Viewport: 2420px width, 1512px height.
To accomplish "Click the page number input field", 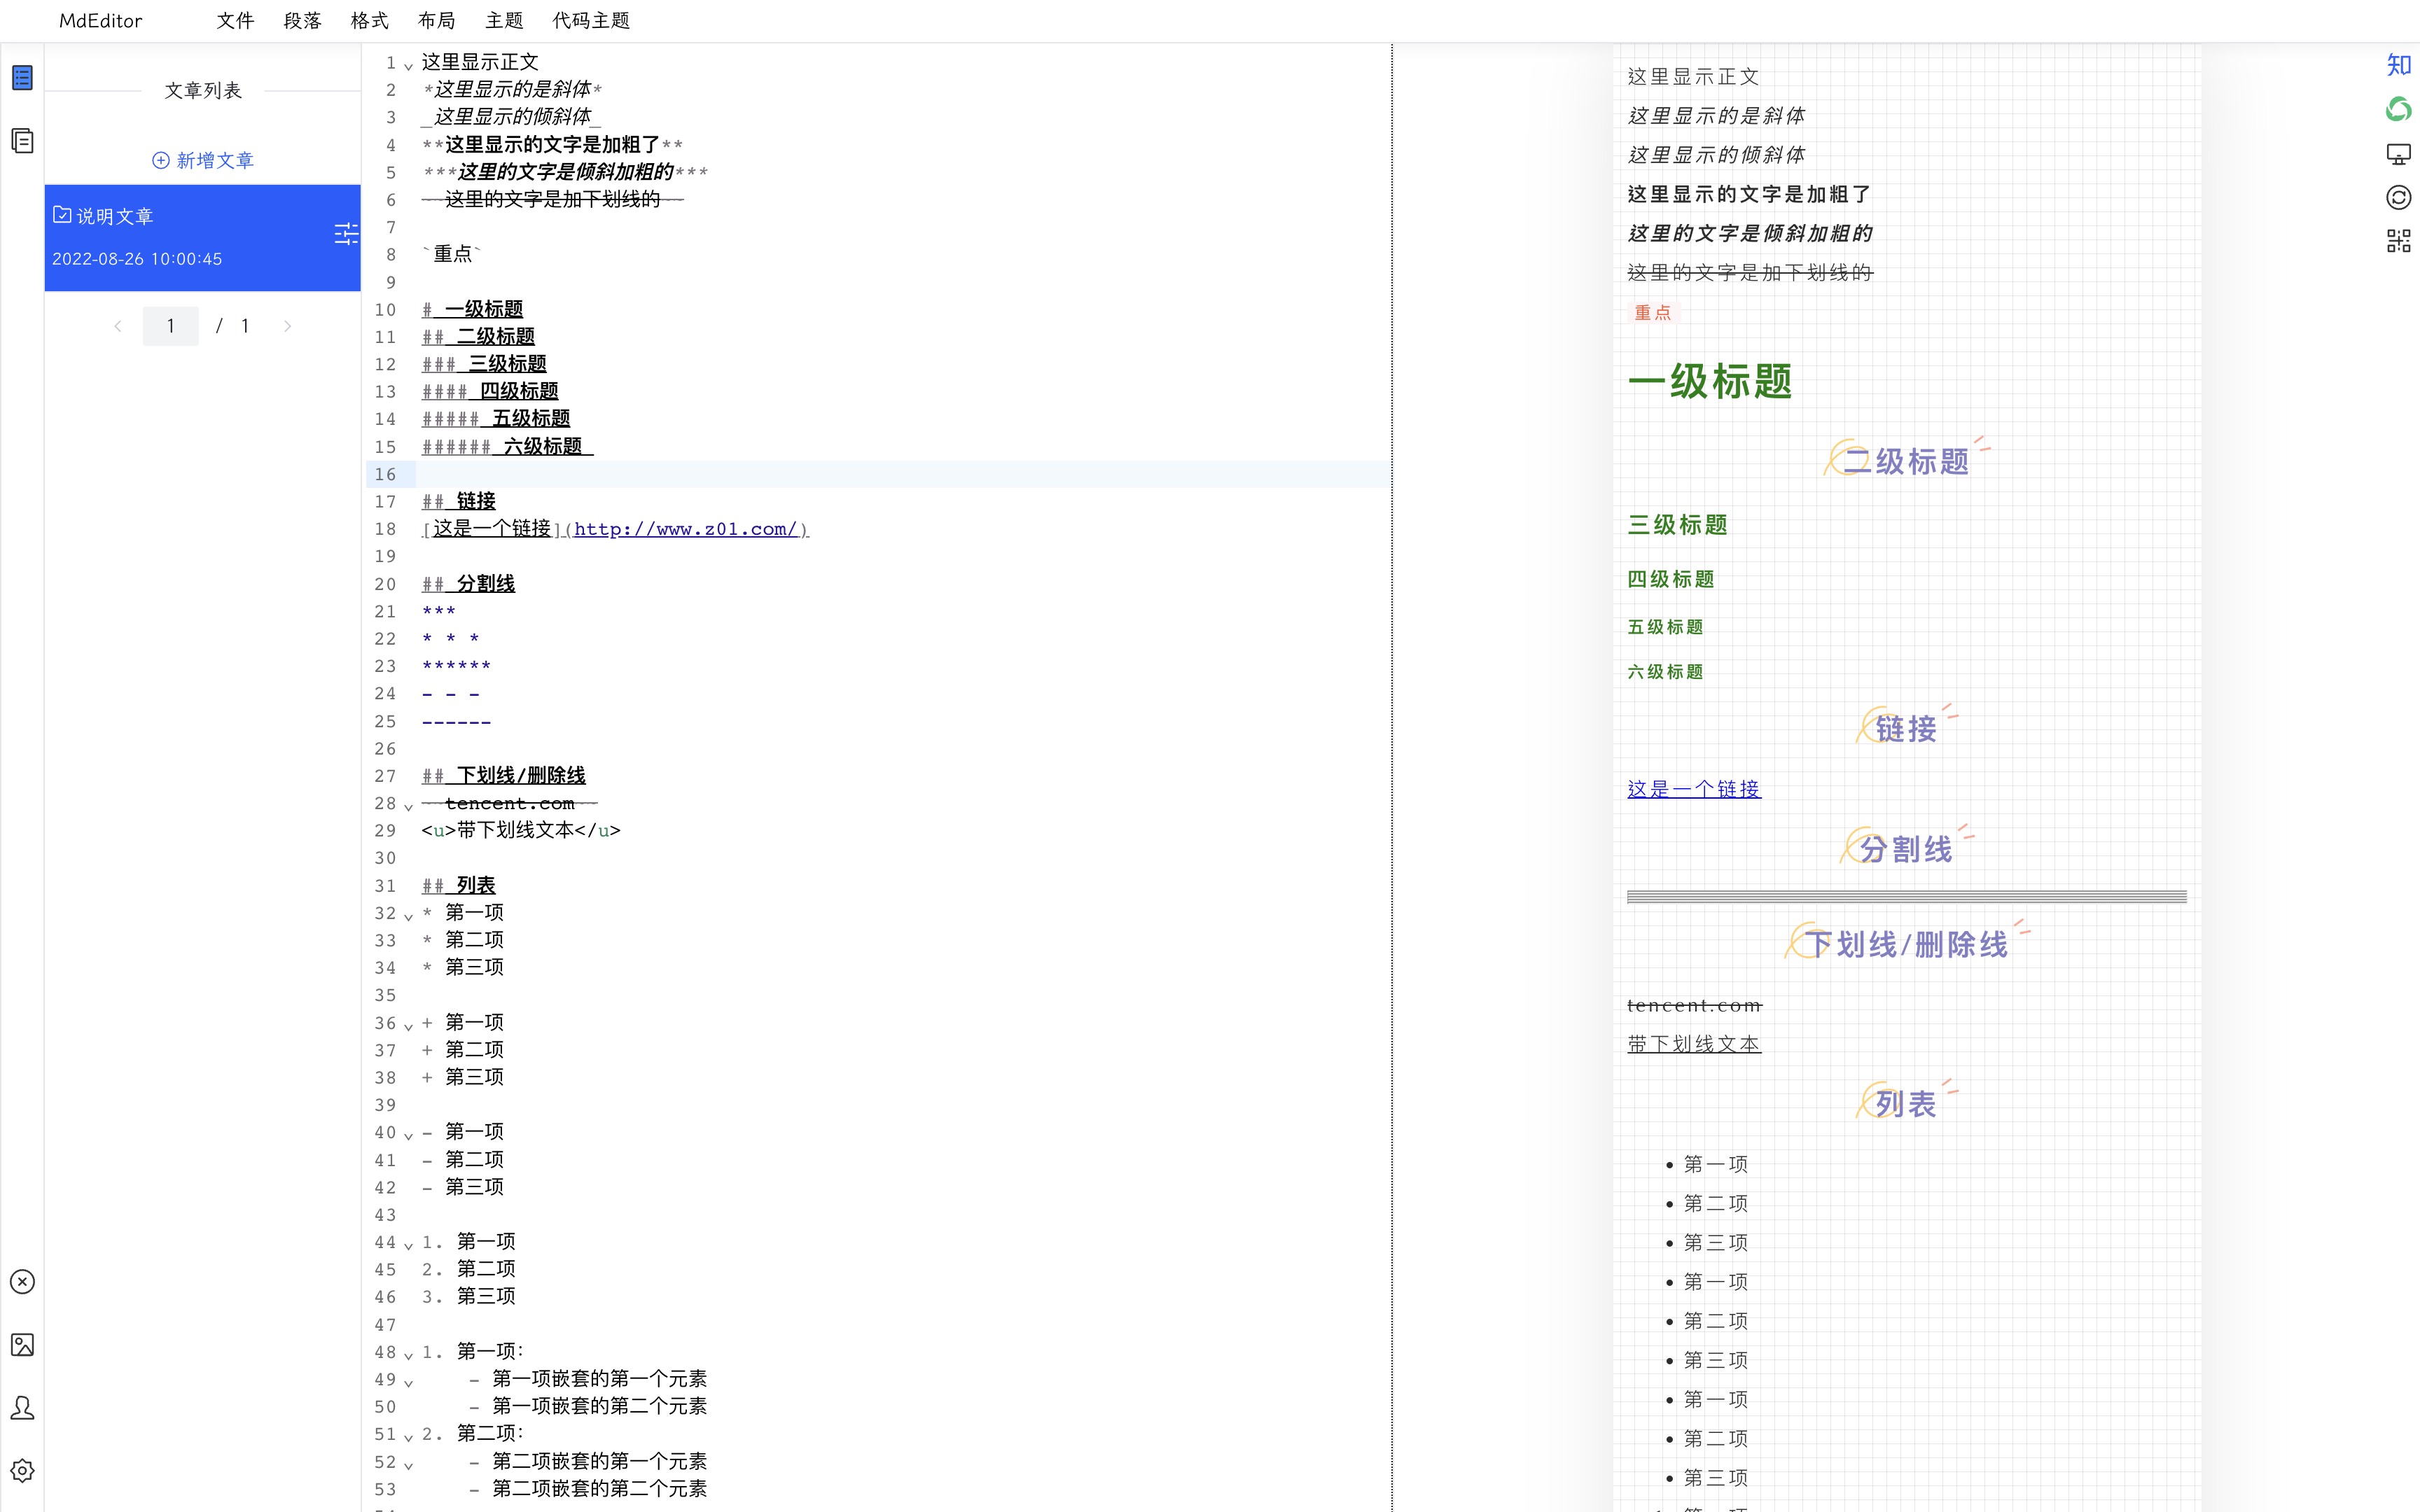I will (x=171, y=326).
